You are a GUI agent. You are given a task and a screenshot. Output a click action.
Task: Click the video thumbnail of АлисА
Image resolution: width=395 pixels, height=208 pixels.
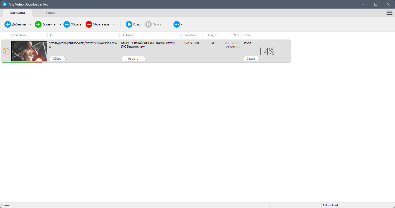click(x=29, y=51)
